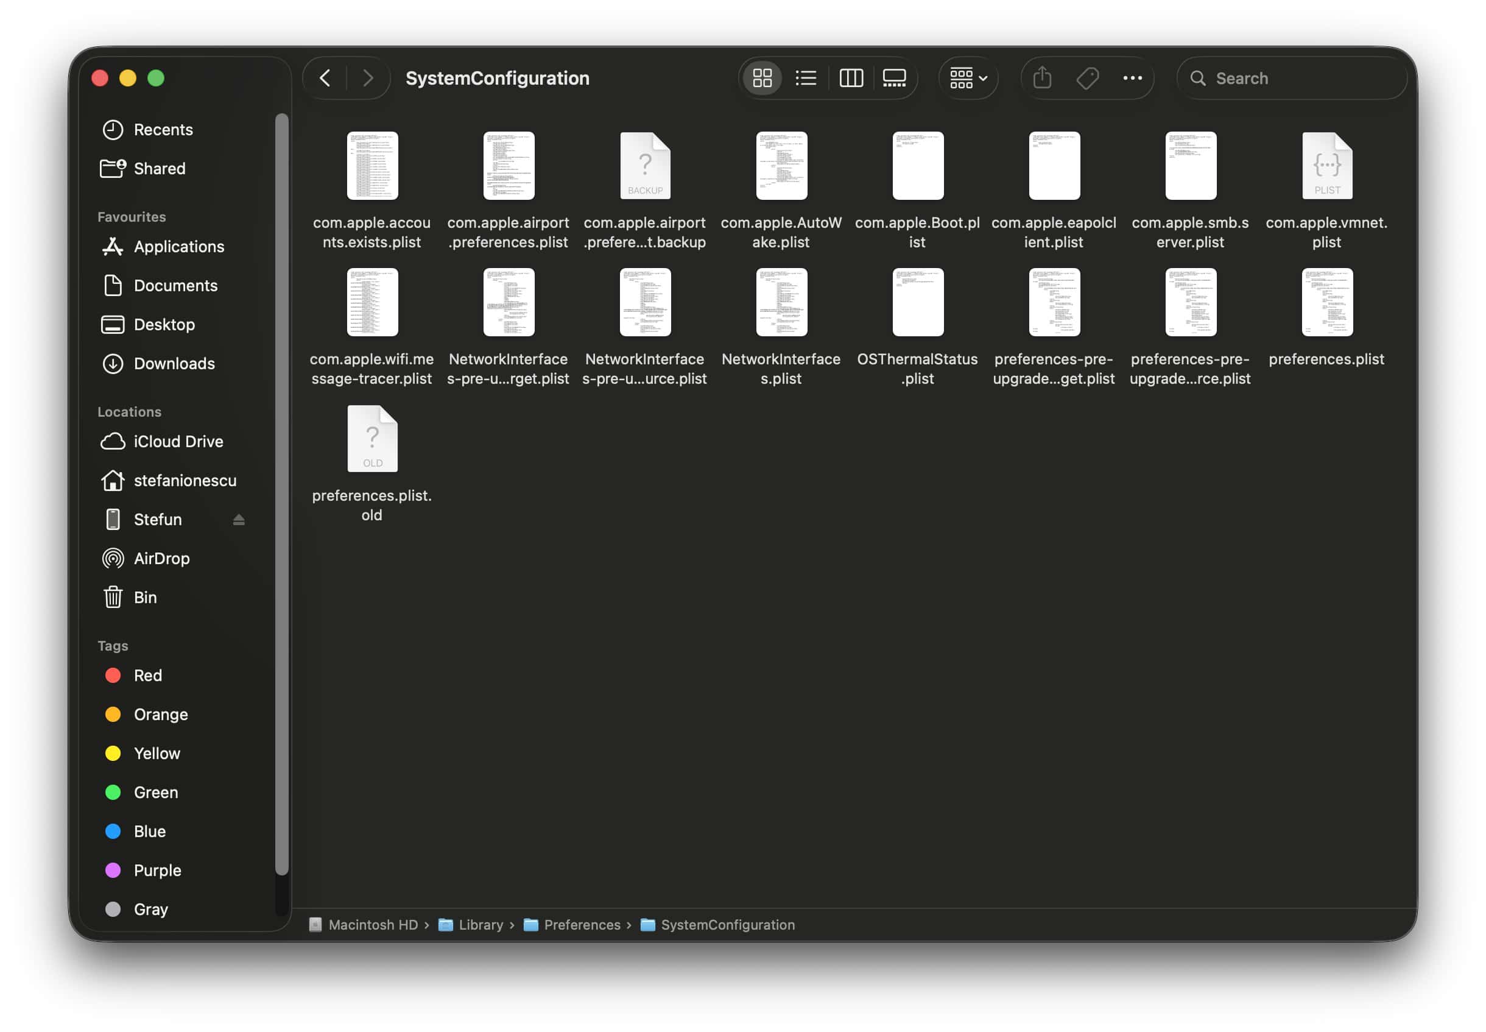Open the more actions ellipsis menu
The width and height of the screenshot is (1486, 1032).
[1132, 78]
